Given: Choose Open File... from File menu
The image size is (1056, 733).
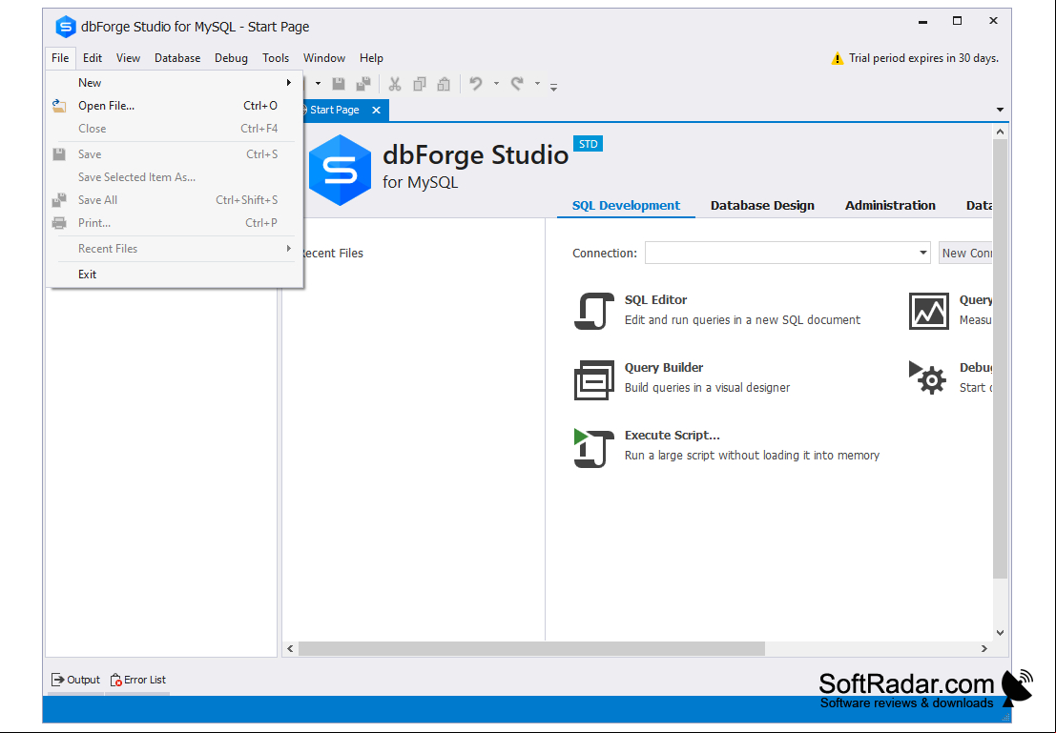Looking at the screenshot, I should (x=175, y=106).
